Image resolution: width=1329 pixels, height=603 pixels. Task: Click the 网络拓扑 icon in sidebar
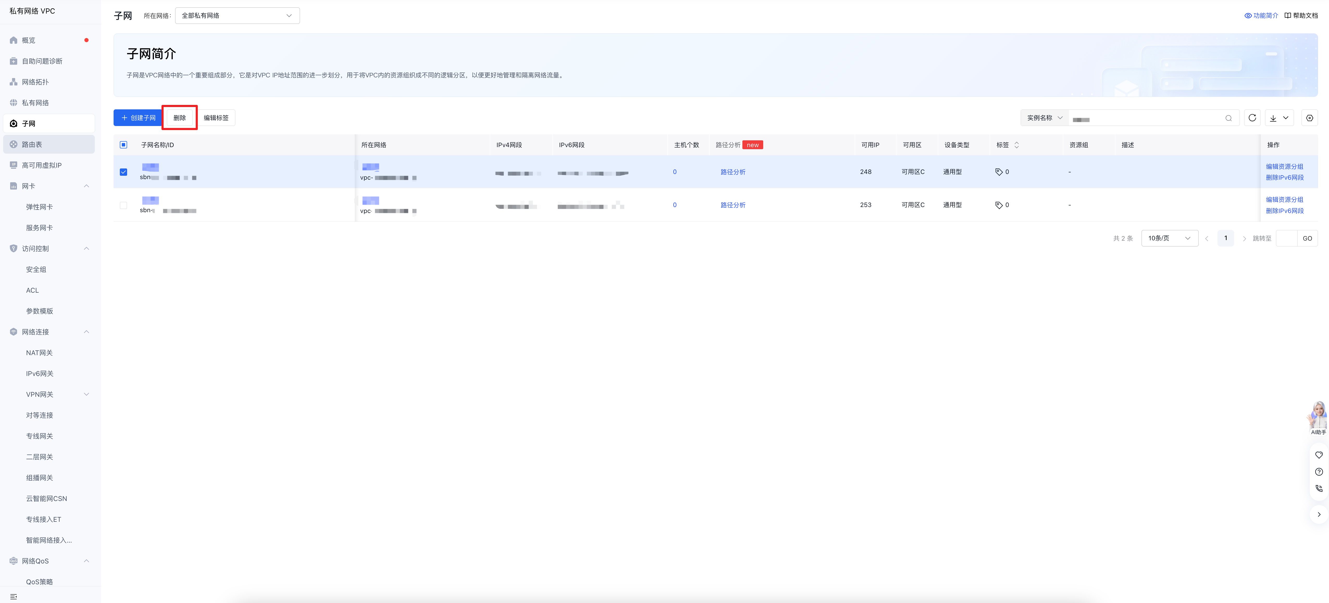(x=13, y=82)
